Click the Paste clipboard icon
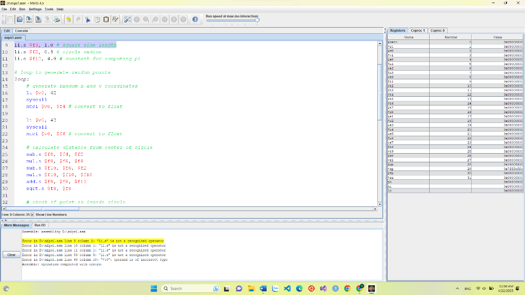This screenshot has width=525, height=295. pyautogui.click(x=106, y=19)
